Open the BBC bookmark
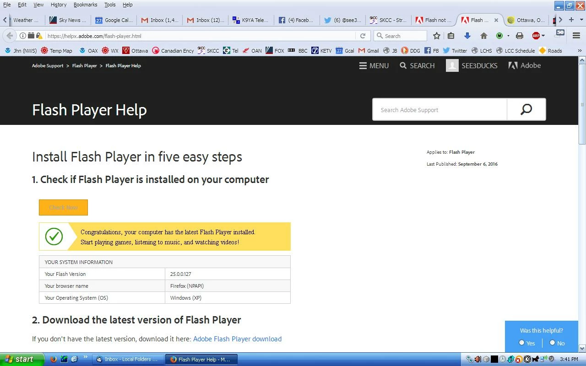The height and width of the screenshot is (366, 586). pyautogui.click(x=298, y=50)
